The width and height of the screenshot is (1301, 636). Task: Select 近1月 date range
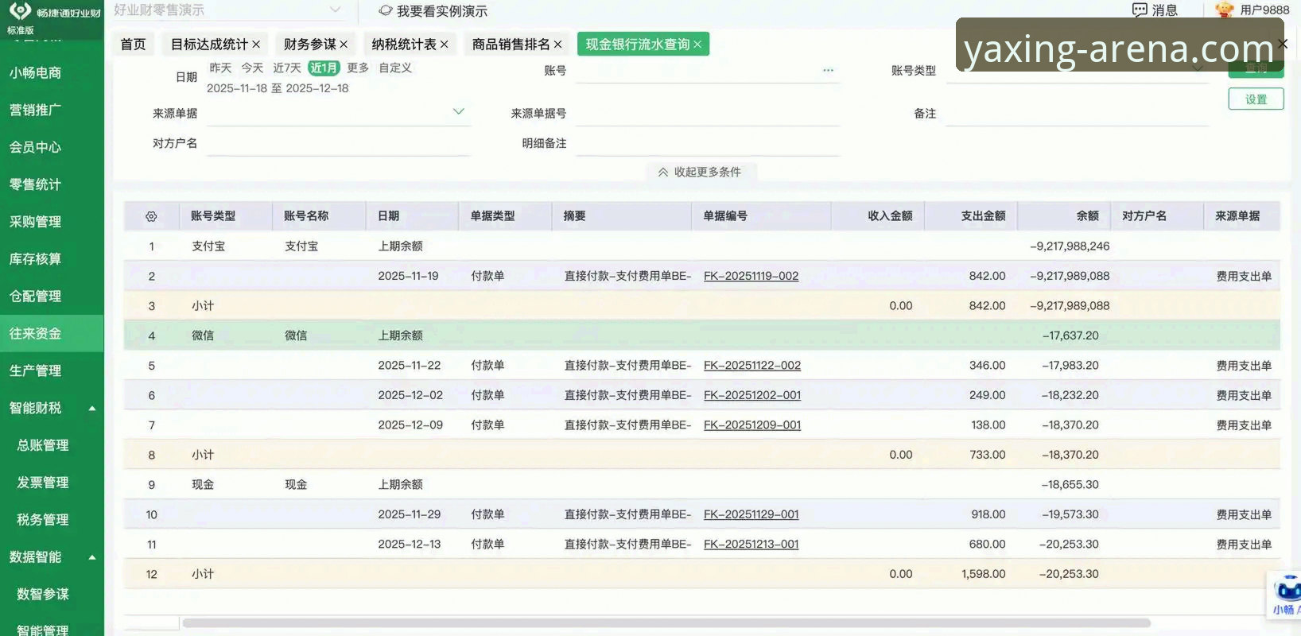[x=324, y=68]
